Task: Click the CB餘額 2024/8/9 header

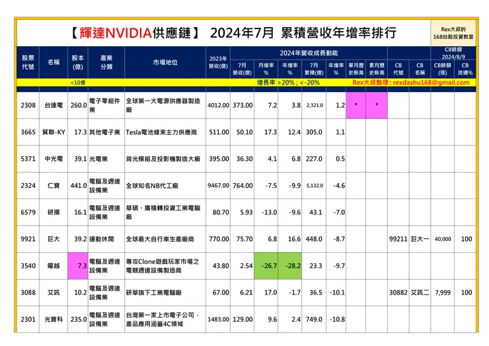Action: point(453,53)
